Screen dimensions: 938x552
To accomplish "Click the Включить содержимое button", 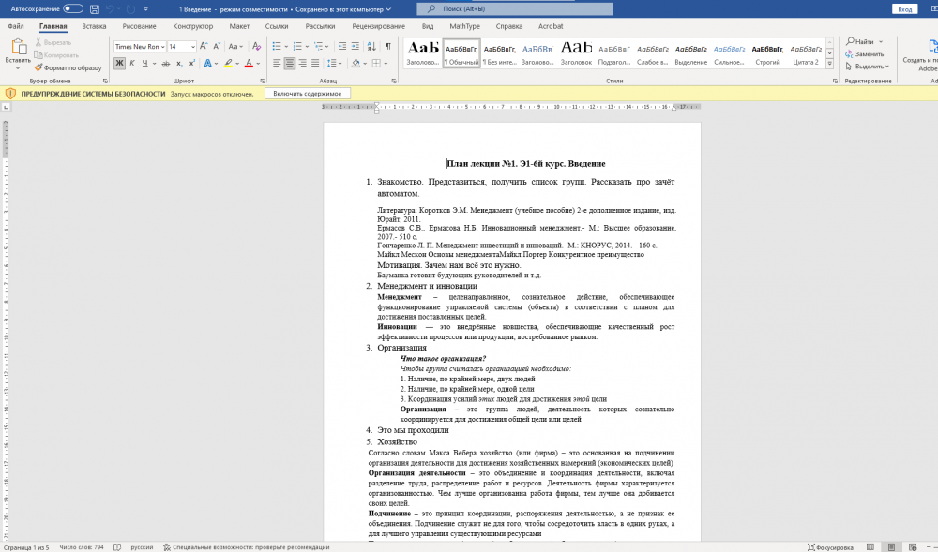I will (308, 94).
